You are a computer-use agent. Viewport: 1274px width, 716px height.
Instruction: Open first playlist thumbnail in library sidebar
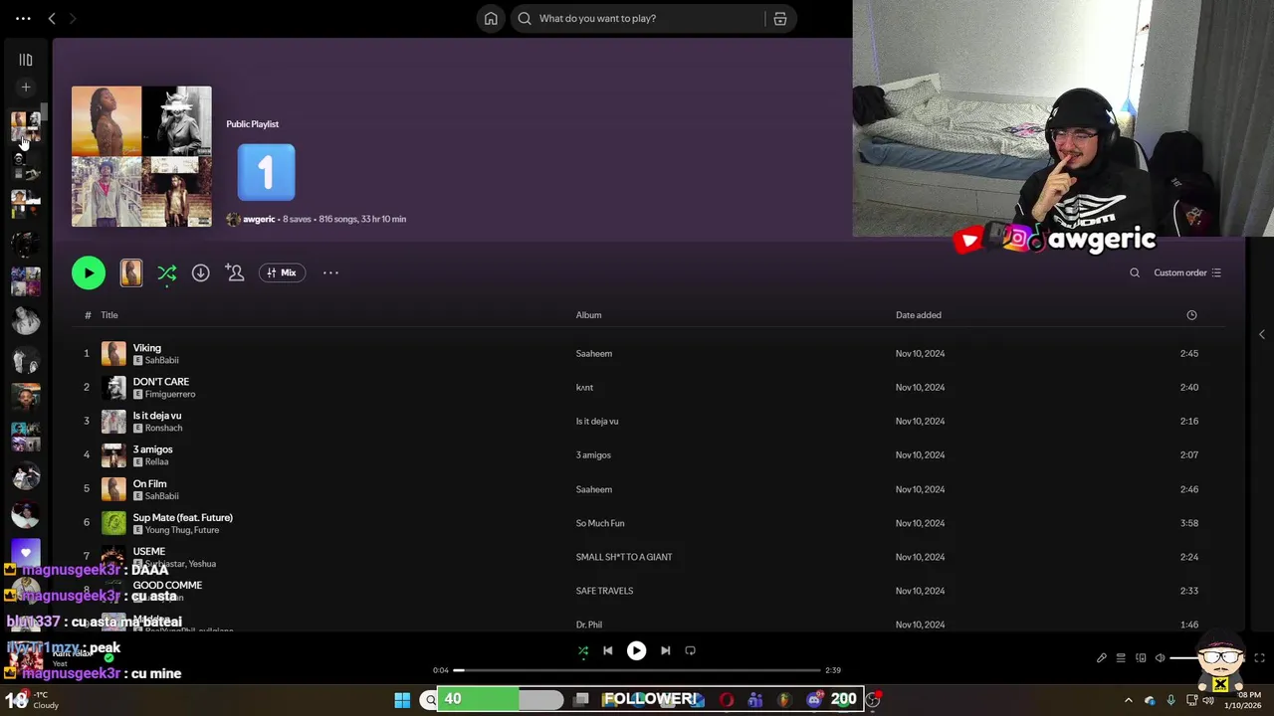26,125
